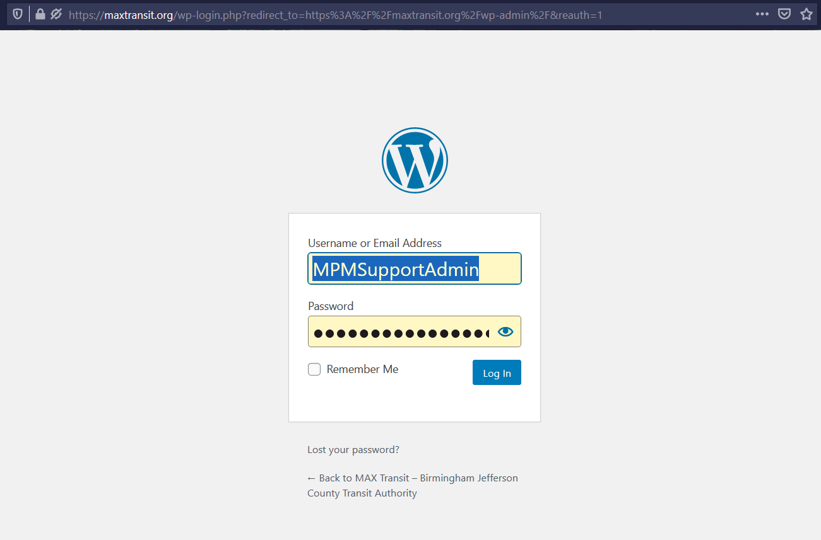Tick the Remember Me checkbox

tap(314, 369)
